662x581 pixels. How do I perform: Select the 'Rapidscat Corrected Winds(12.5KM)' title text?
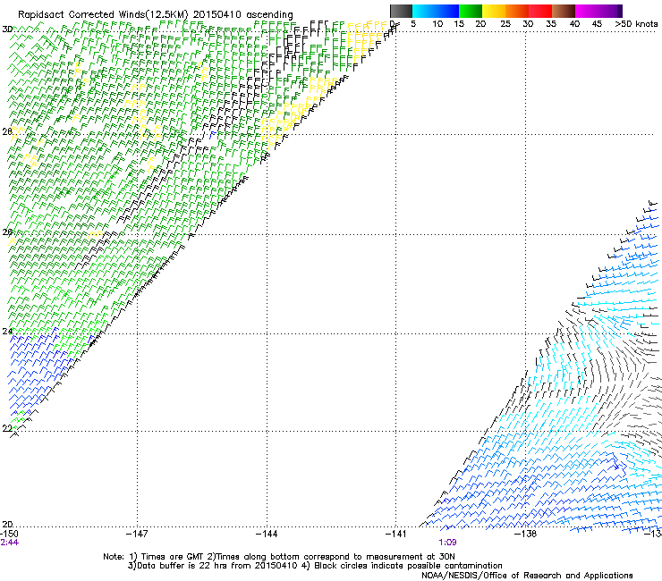point(103,14)
